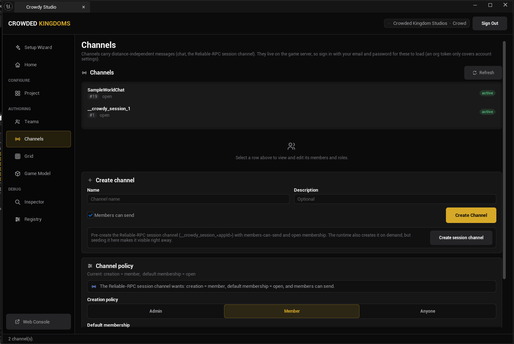Screen dimensions: 514x344
Task: Select the SampleWorldChat channel row
Action: point(291,93)
